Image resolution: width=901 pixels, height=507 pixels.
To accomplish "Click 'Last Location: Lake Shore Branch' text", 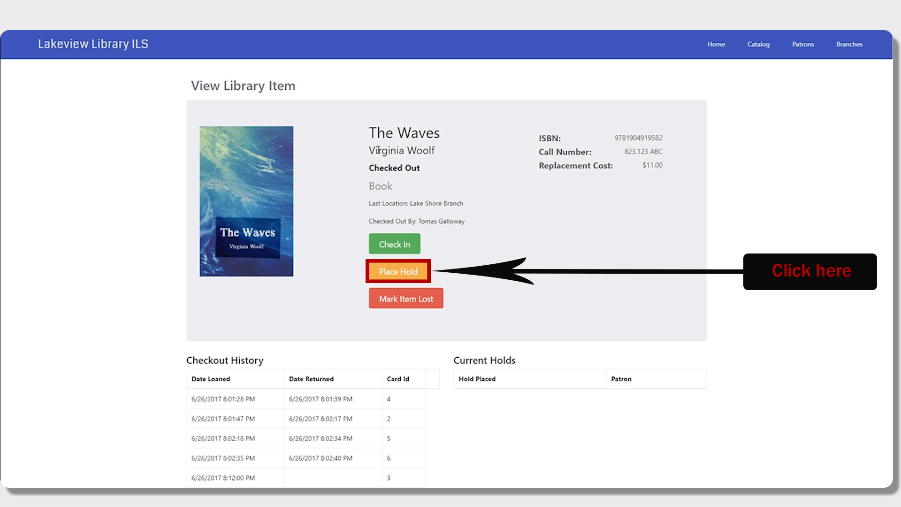I will click(x=416, y=203).
